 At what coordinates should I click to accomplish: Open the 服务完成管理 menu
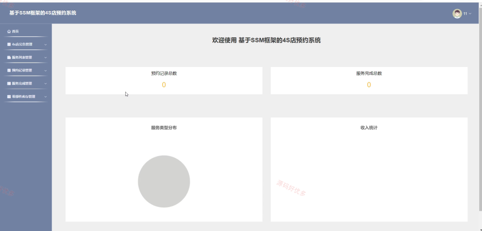pyautogui.click(x=26, y=83)
